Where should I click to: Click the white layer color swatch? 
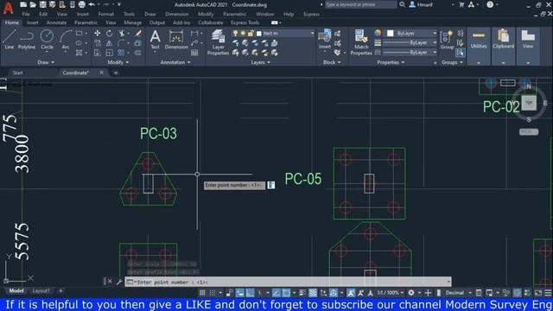tap(259, 34)
